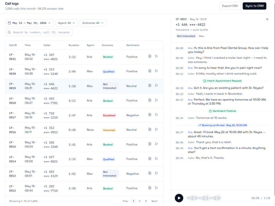Seek within the audio waveform

click(204, 198)
